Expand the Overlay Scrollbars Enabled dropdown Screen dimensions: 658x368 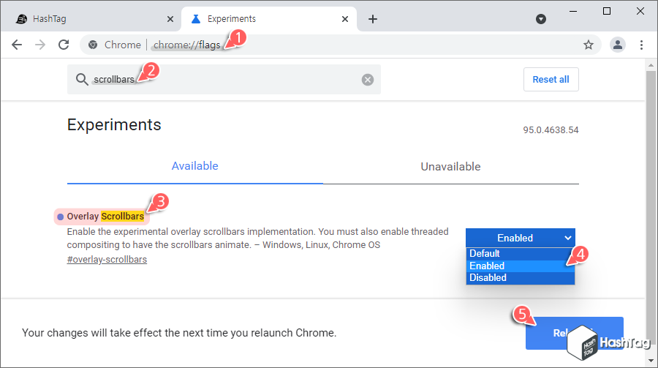coord(520,238)
